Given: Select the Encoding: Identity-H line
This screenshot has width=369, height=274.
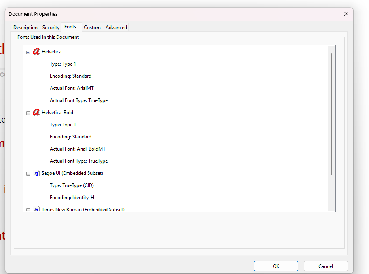Looking at the screenshot, I should pyautogui.click(x=72, y=198).
